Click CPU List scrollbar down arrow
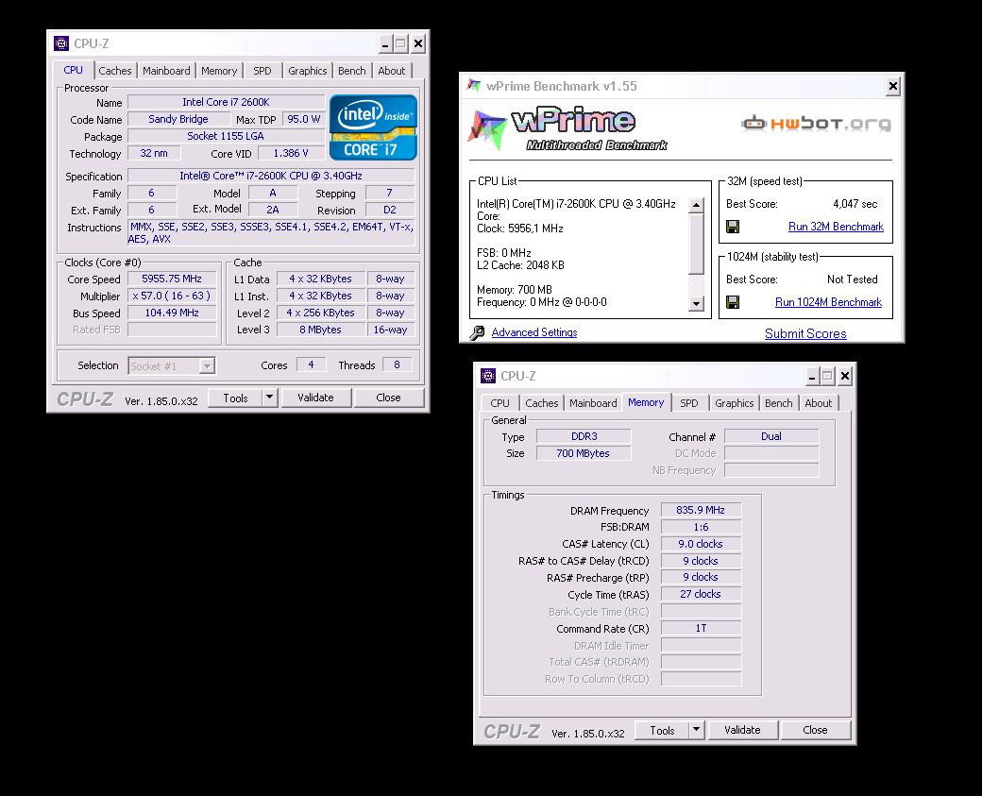Image resolution: width=982 pixels, height=796 pixels. tap(697, 304)
